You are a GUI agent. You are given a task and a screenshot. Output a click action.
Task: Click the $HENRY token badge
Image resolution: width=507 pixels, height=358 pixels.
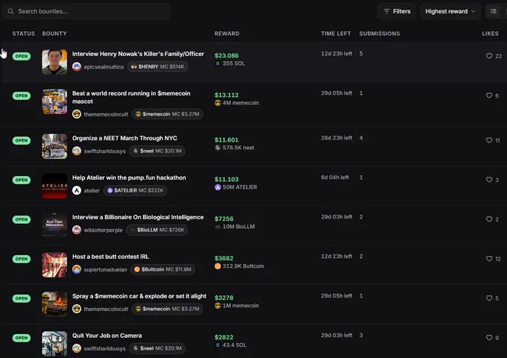coord(157,66)
